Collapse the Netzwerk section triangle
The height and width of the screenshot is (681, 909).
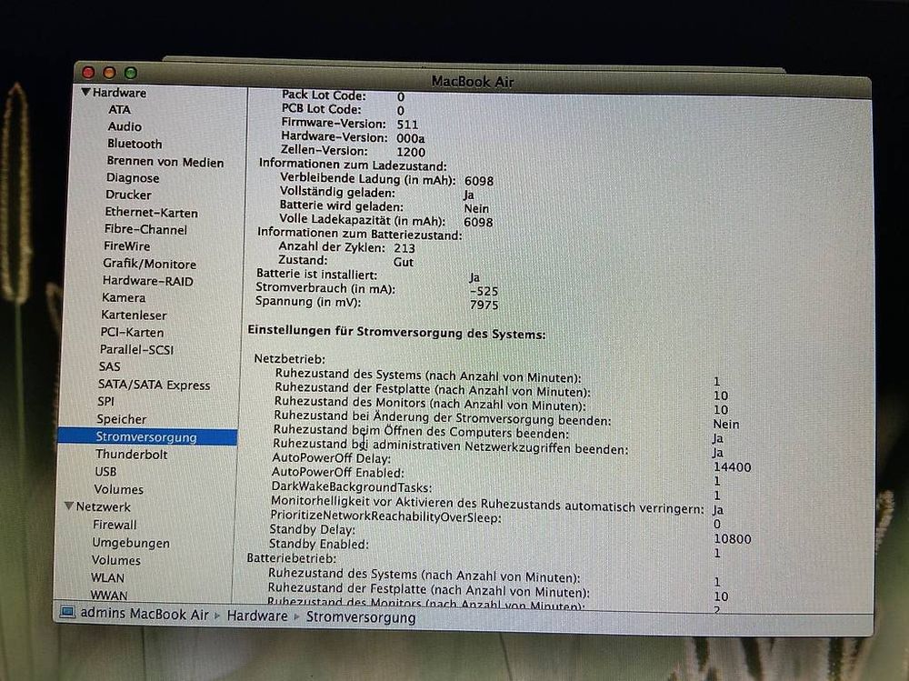coord(69,506)
